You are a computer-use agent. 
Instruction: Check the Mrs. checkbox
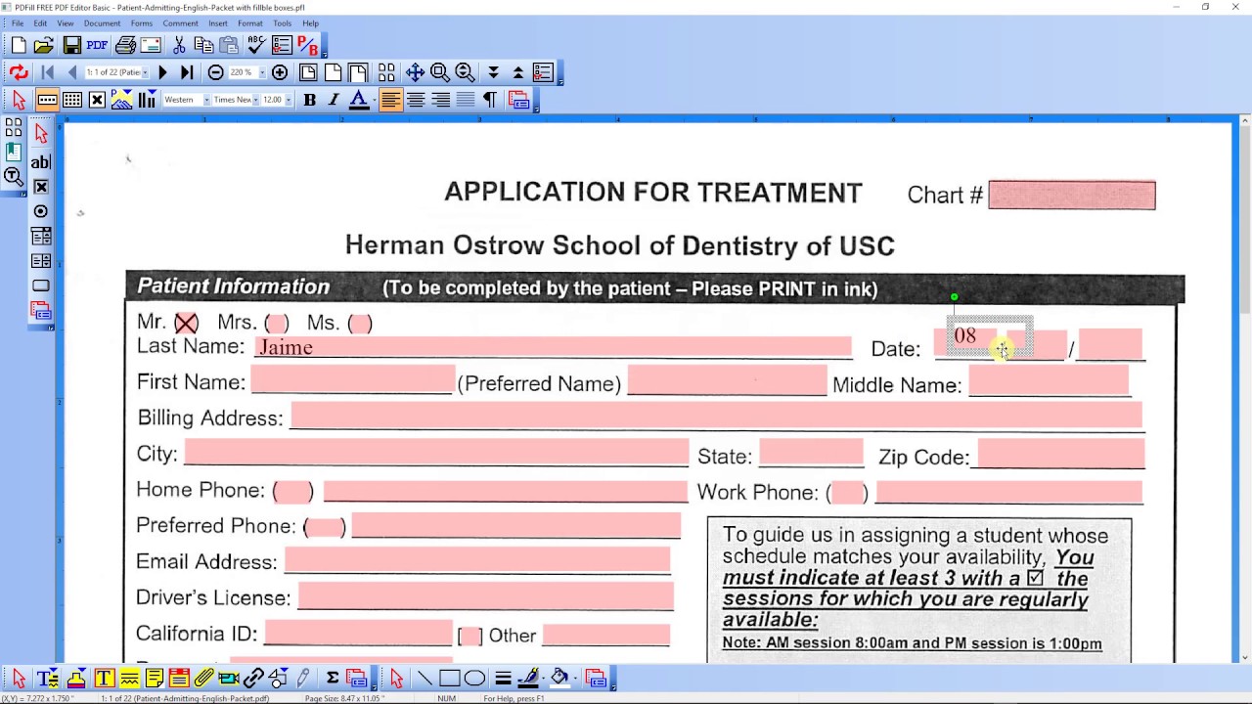coord(277,323)
